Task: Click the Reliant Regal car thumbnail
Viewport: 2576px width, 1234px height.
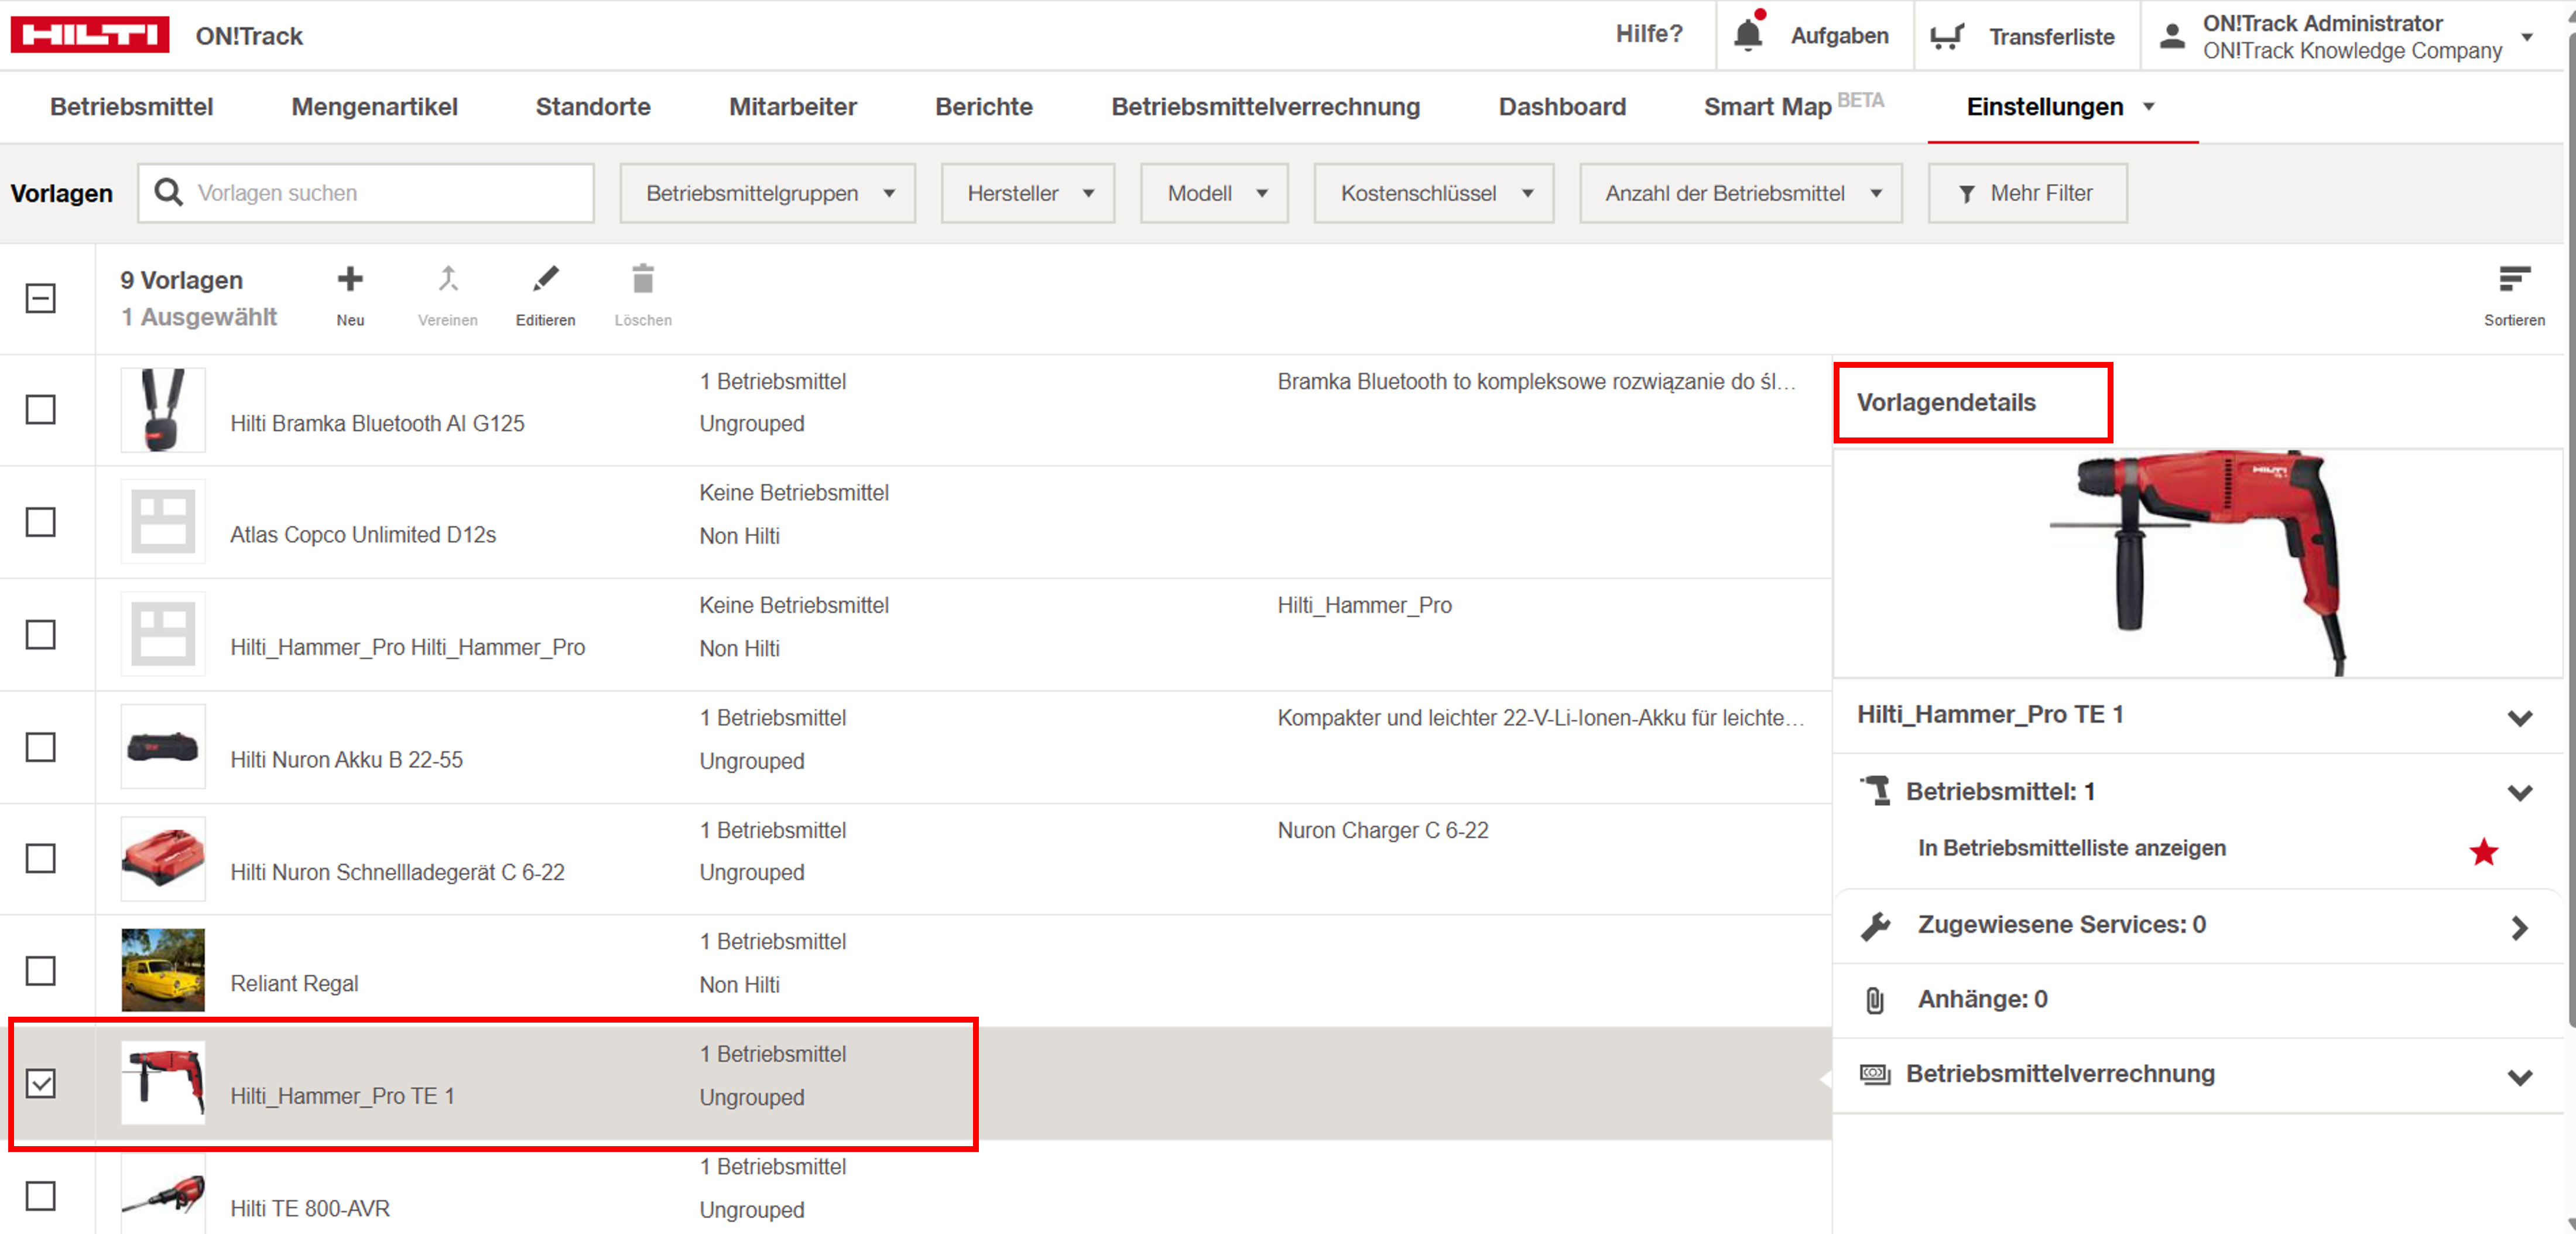Action: point(163,970)
